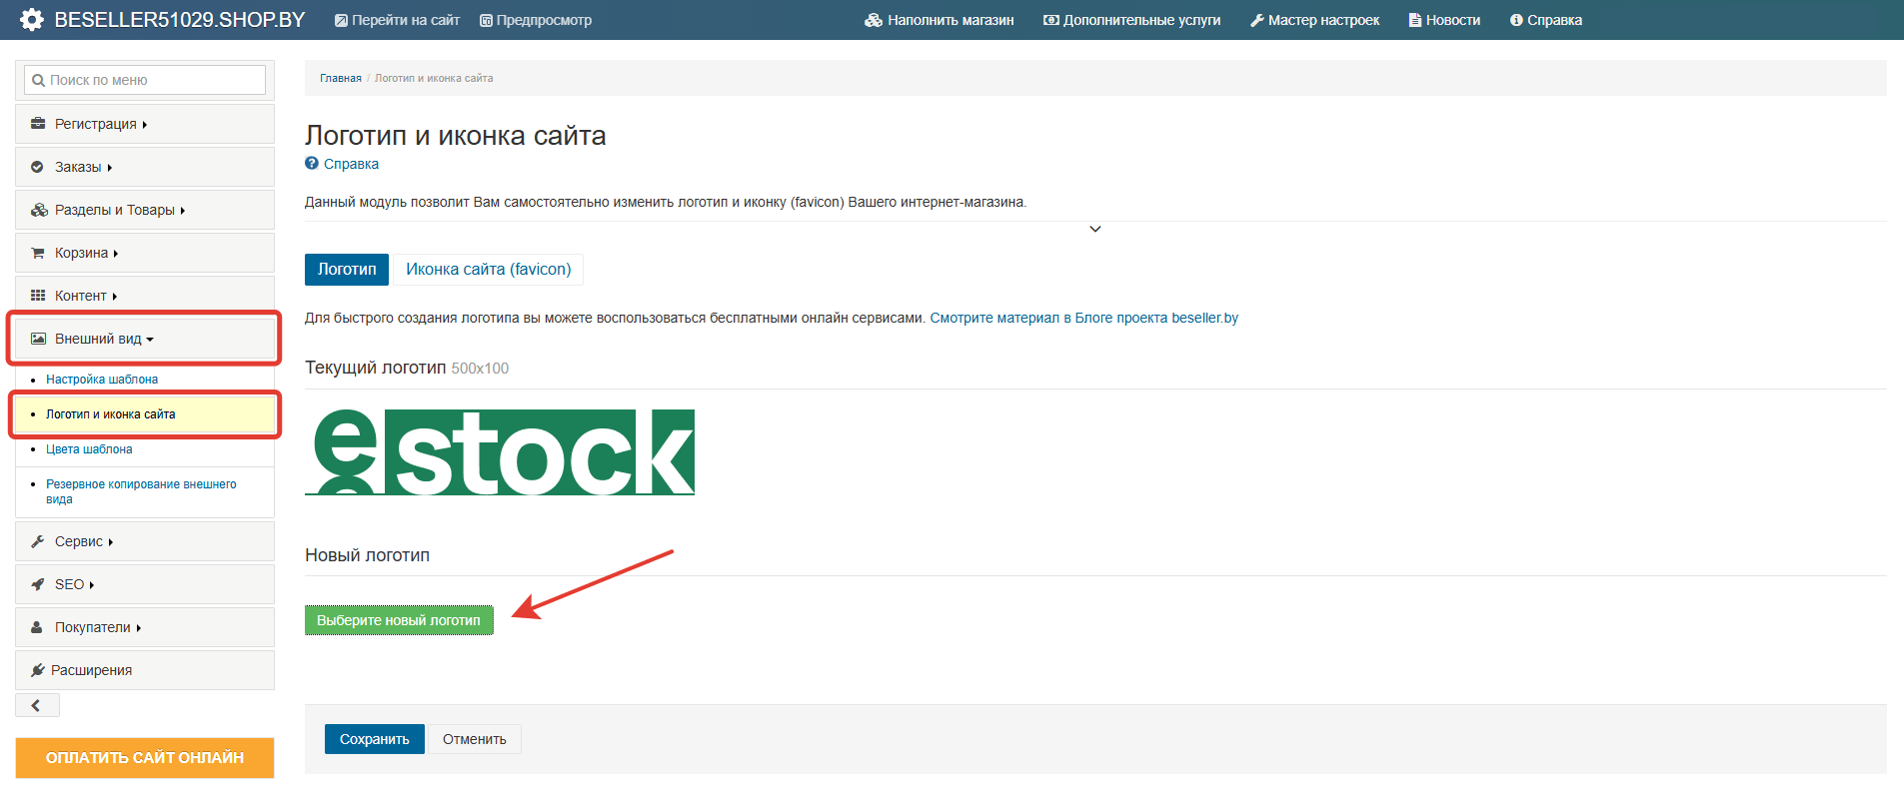Expand the Разделы и Товары menu
1904x802 pixels.
click(x=114, y=210)
